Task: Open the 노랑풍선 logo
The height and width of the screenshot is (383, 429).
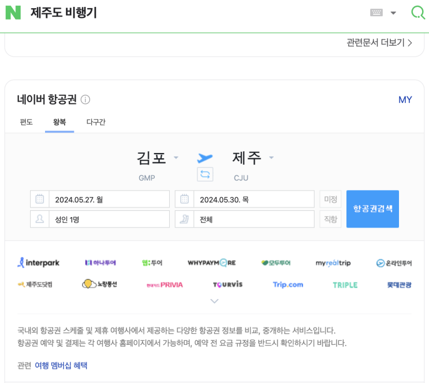Action: pos(99,284)
